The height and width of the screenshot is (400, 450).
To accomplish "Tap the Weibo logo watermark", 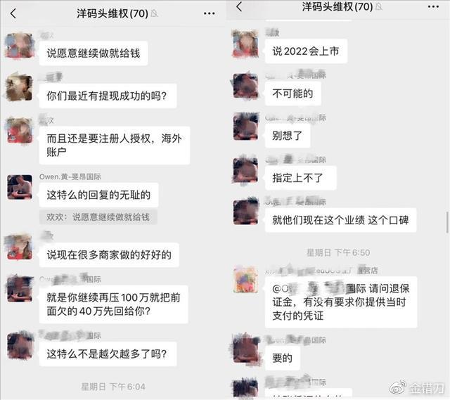I will [398, 387].
